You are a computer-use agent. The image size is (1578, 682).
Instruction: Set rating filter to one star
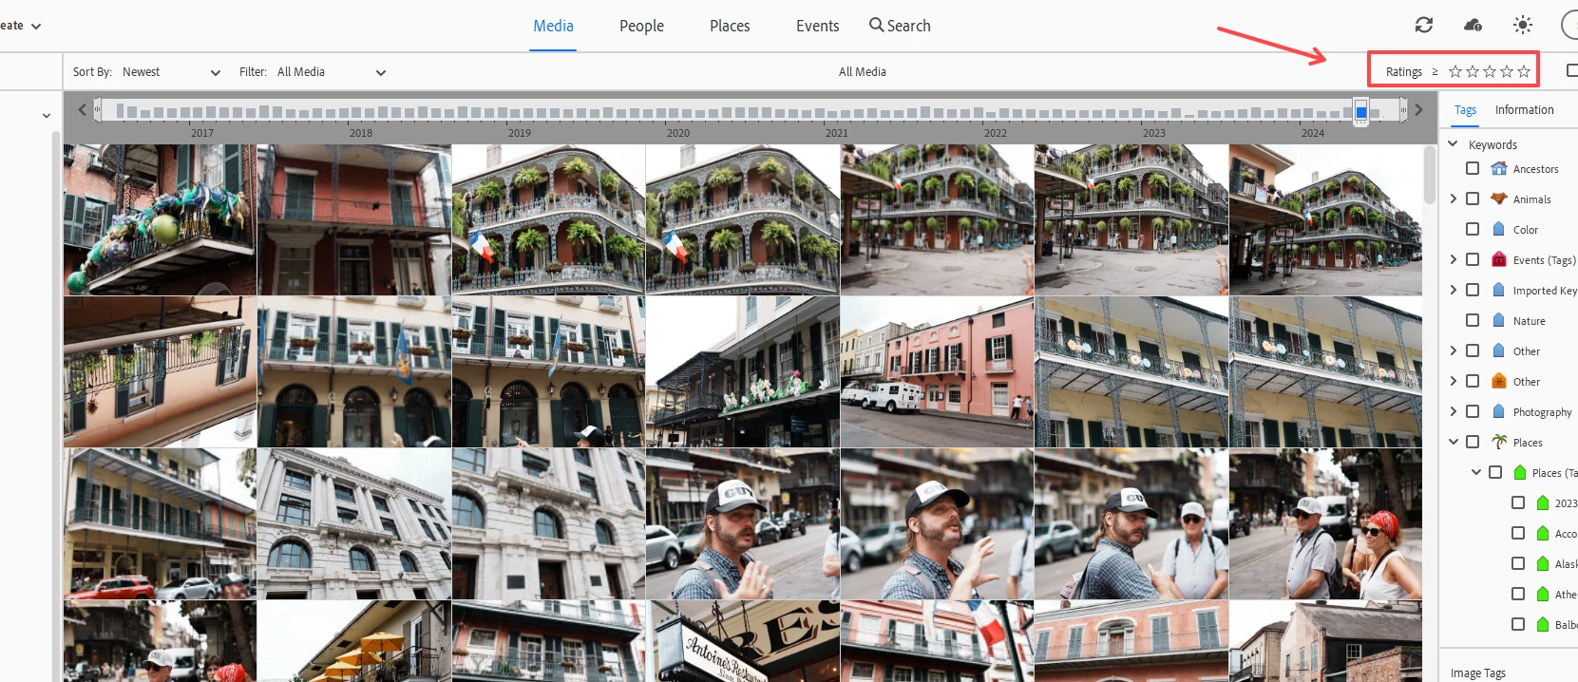(1454, 71)
